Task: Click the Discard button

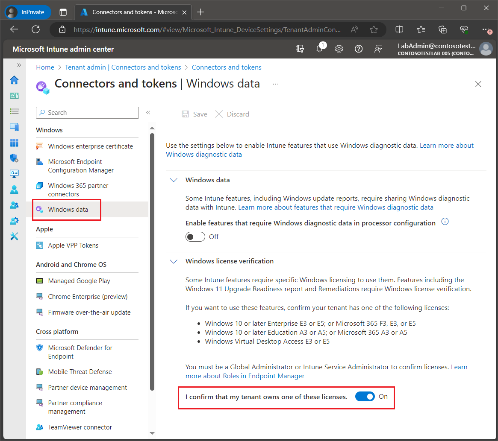Action: click(x=232, y=114)
